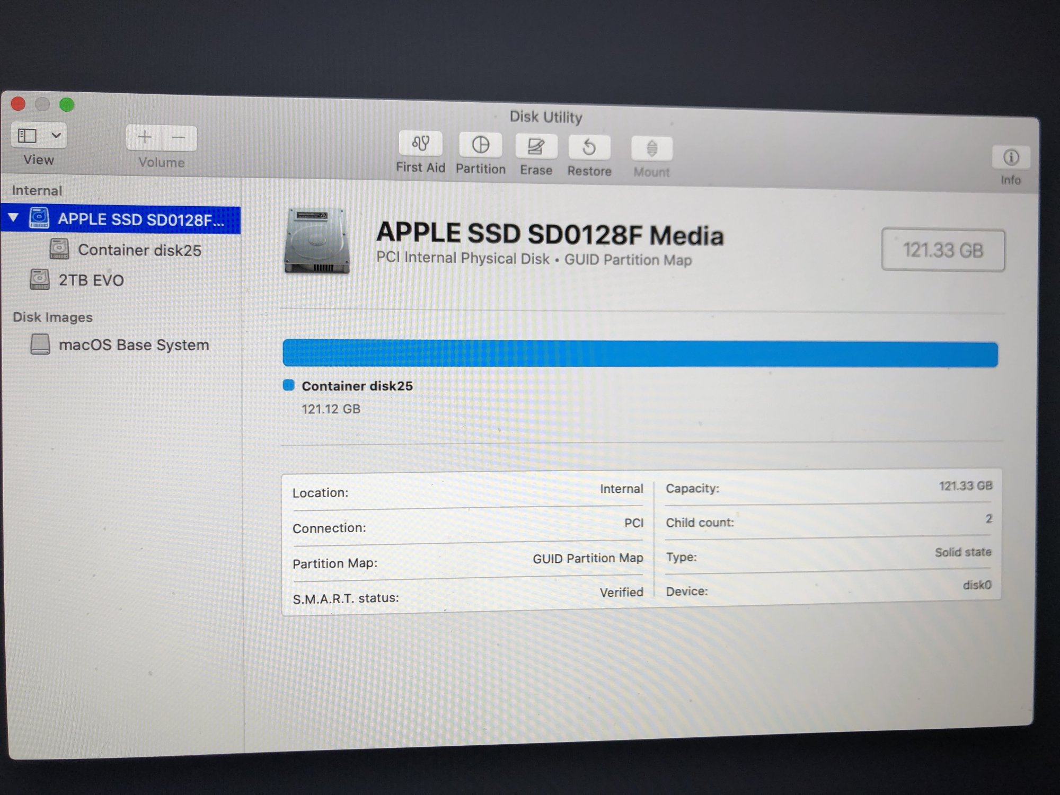The width and height of the screenshot is (1060, 795).
Task: Click the Connection value PCI
Action: pos(633,523)
